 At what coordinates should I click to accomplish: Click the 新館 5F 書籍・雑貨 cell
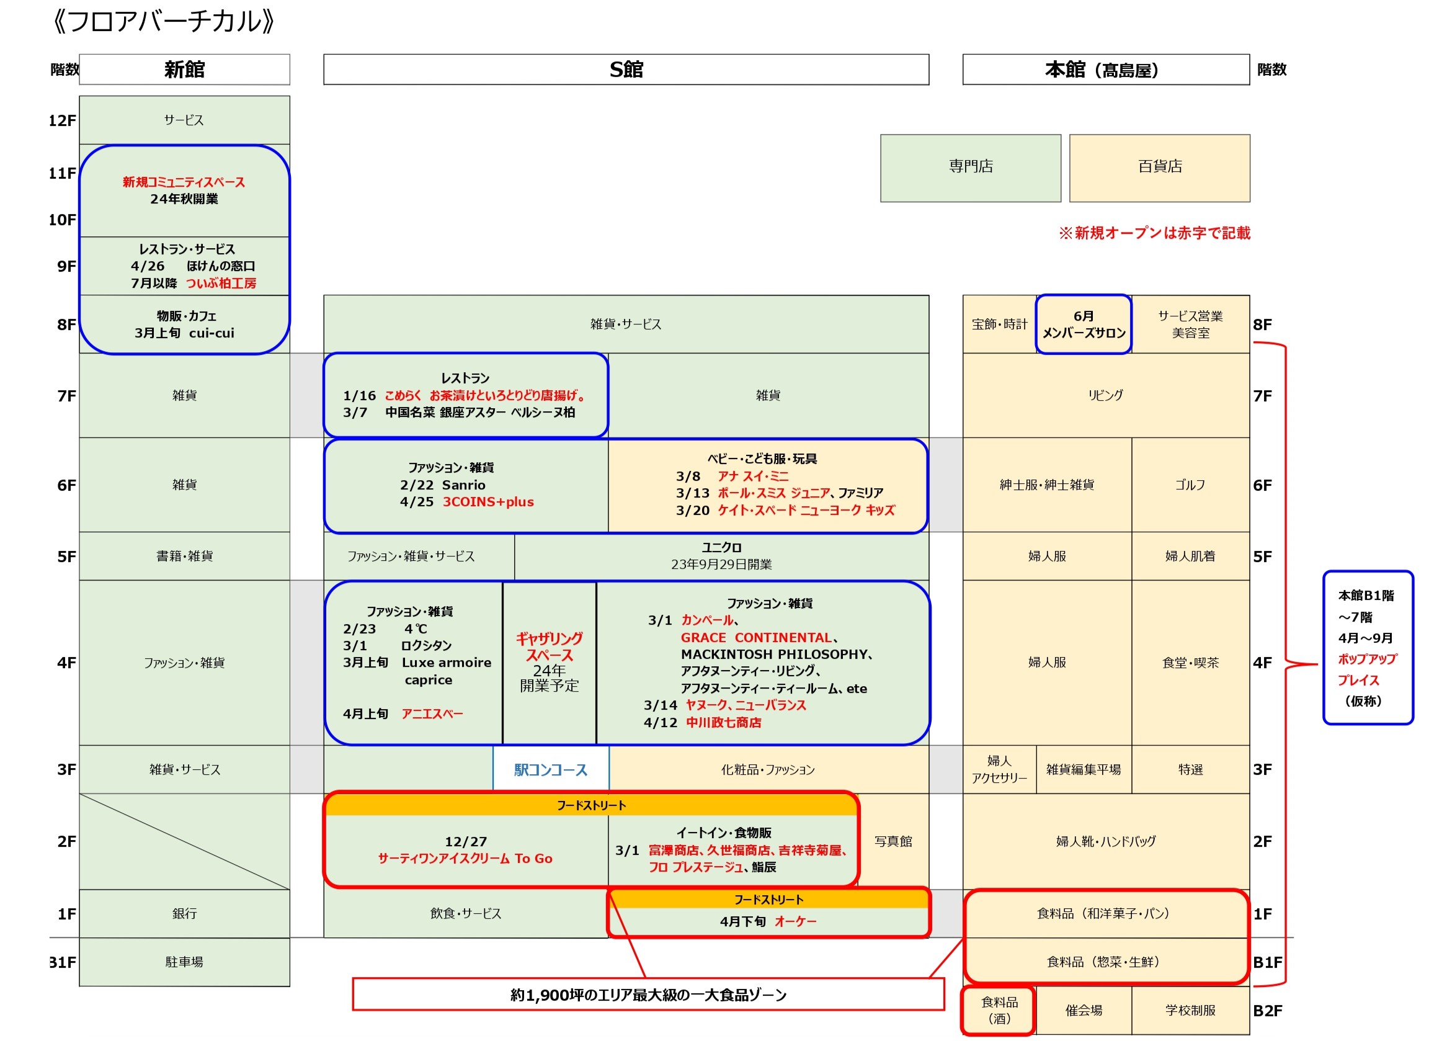185,556
